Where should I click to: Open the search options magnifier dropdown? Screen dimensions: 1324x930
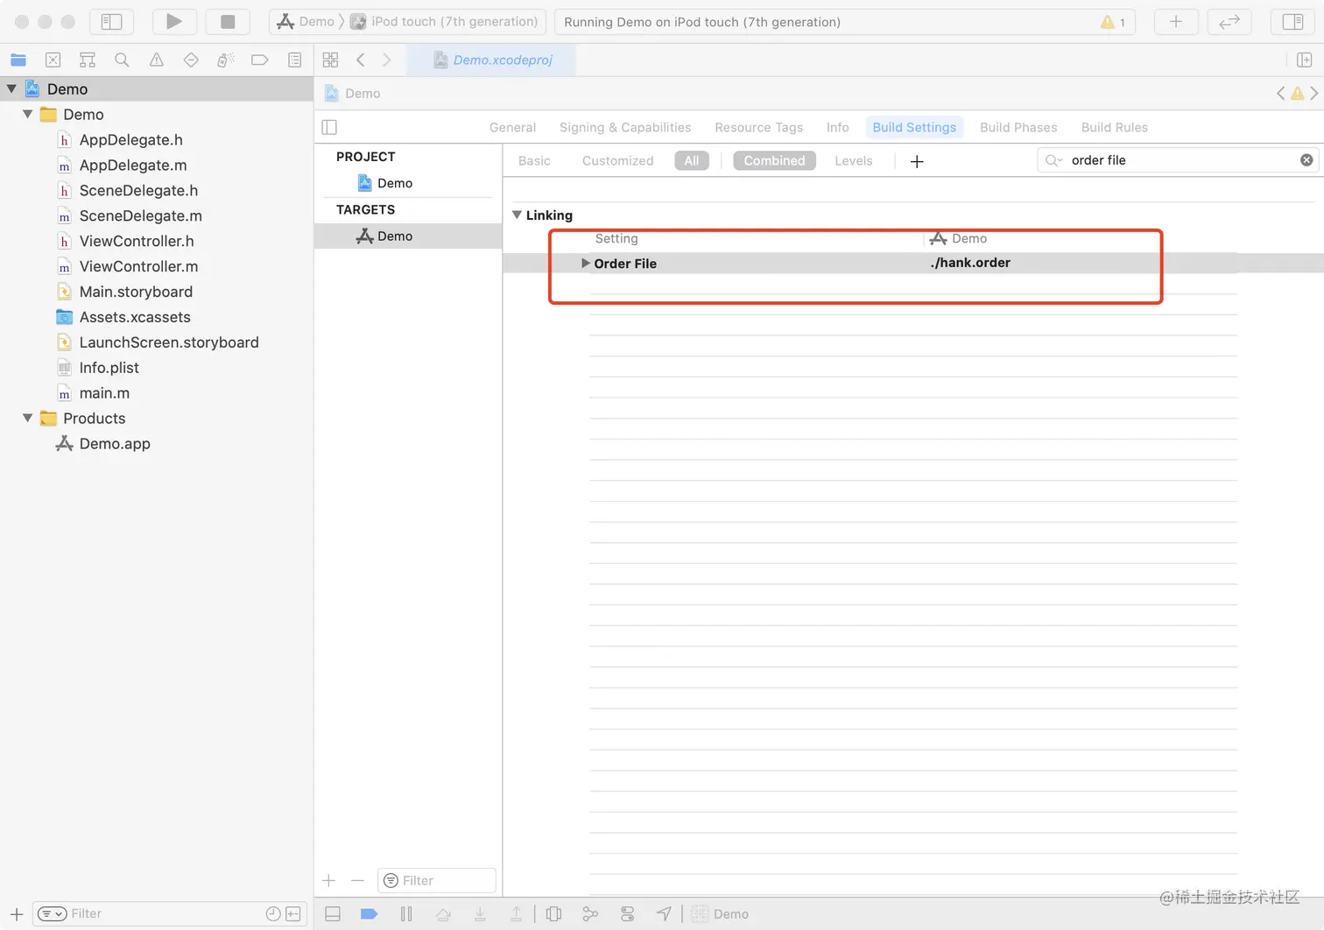[1053, 160]
